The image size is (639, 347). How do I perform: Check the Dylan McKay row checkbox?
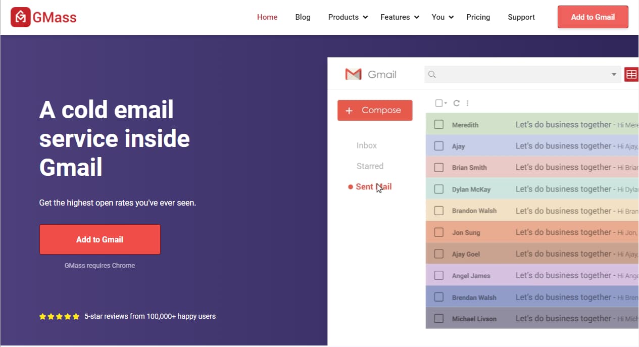pos(439,189)
